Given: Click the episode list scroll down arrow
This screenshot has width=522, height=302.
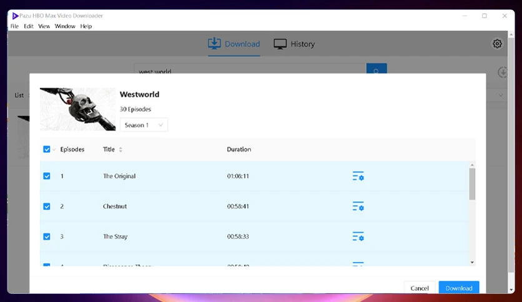Looking at the screenshot, I should (x=472, y=263).
